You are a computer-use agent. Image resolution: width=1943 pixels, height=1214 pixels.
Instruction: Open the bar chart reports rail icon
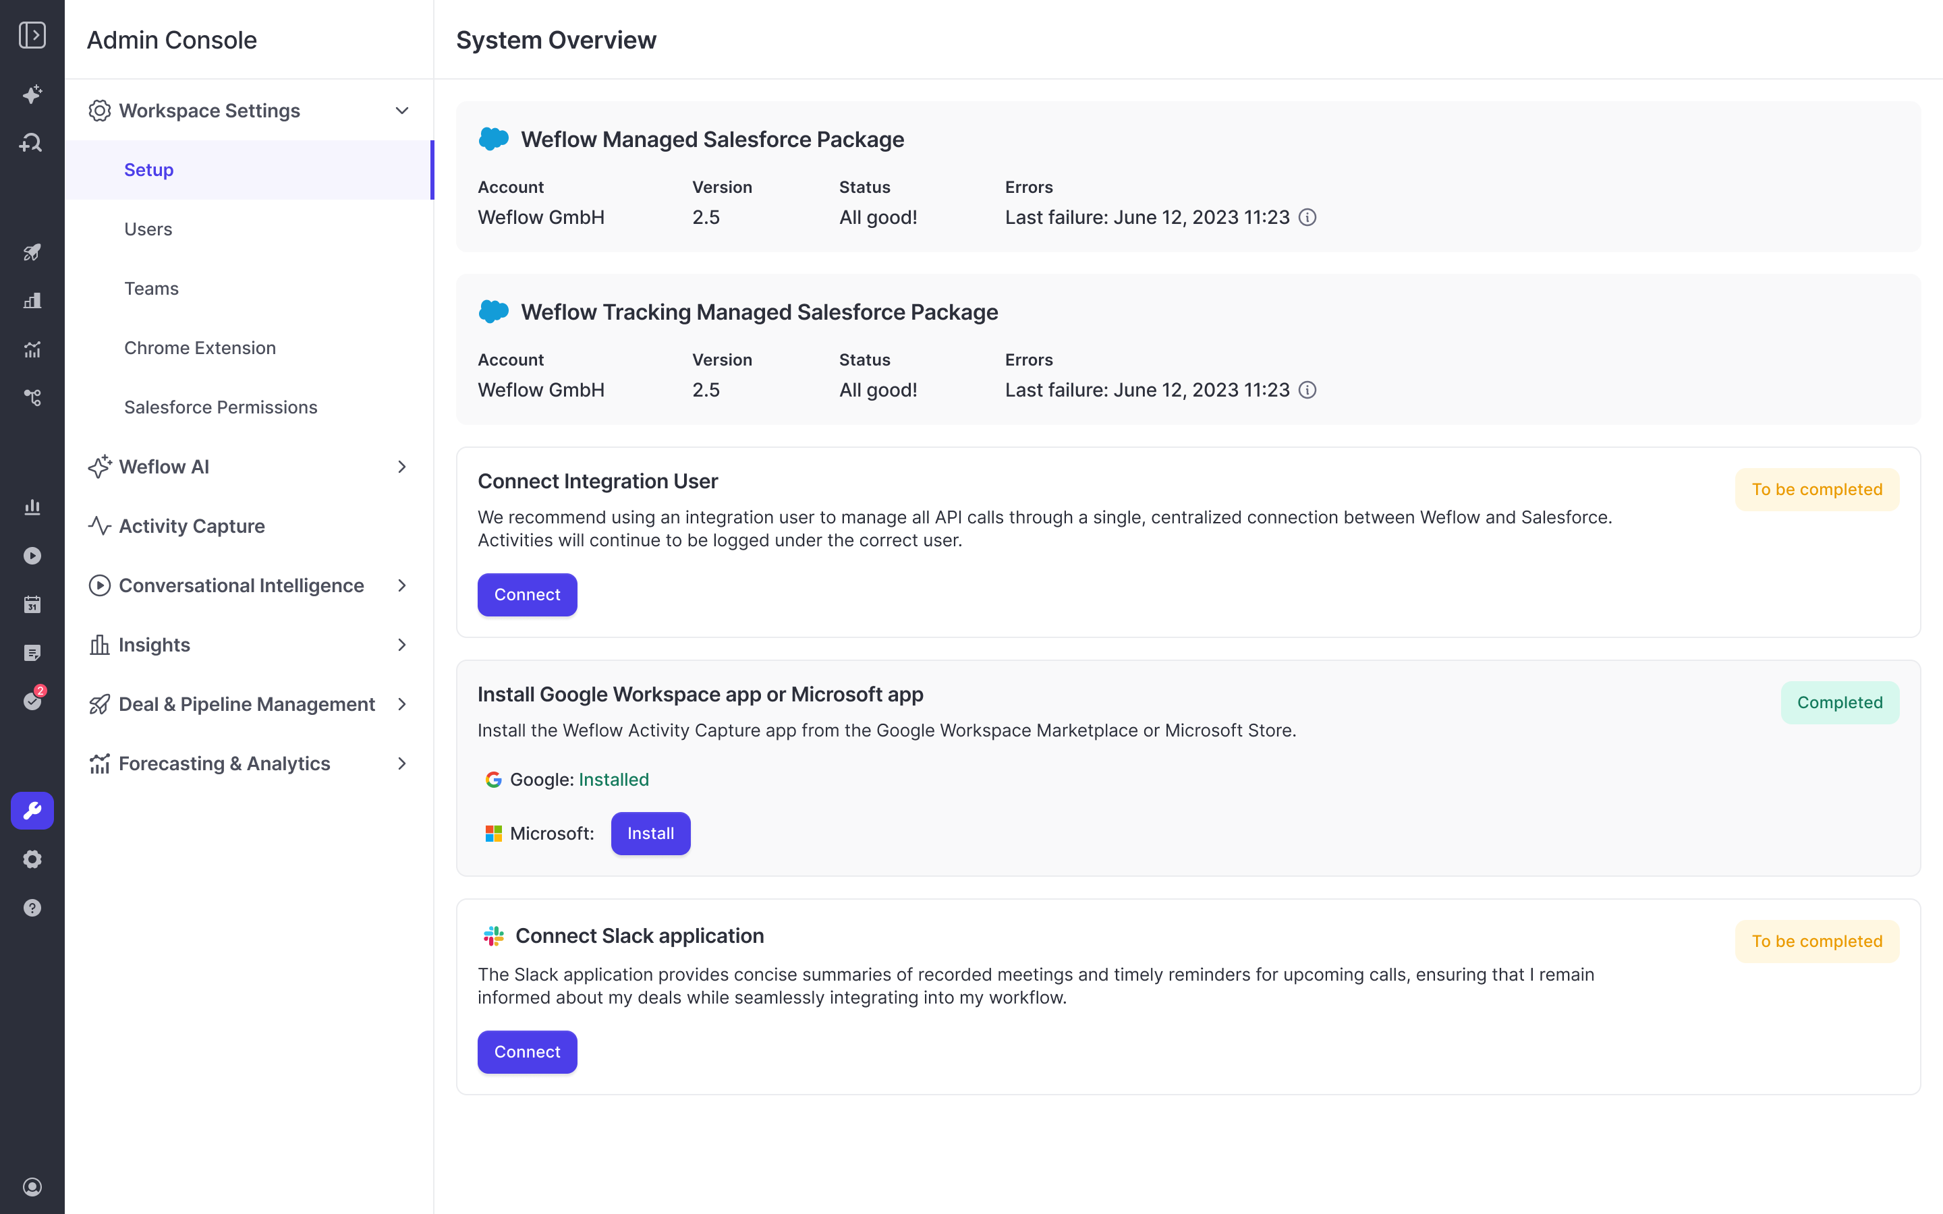(32, 507)
